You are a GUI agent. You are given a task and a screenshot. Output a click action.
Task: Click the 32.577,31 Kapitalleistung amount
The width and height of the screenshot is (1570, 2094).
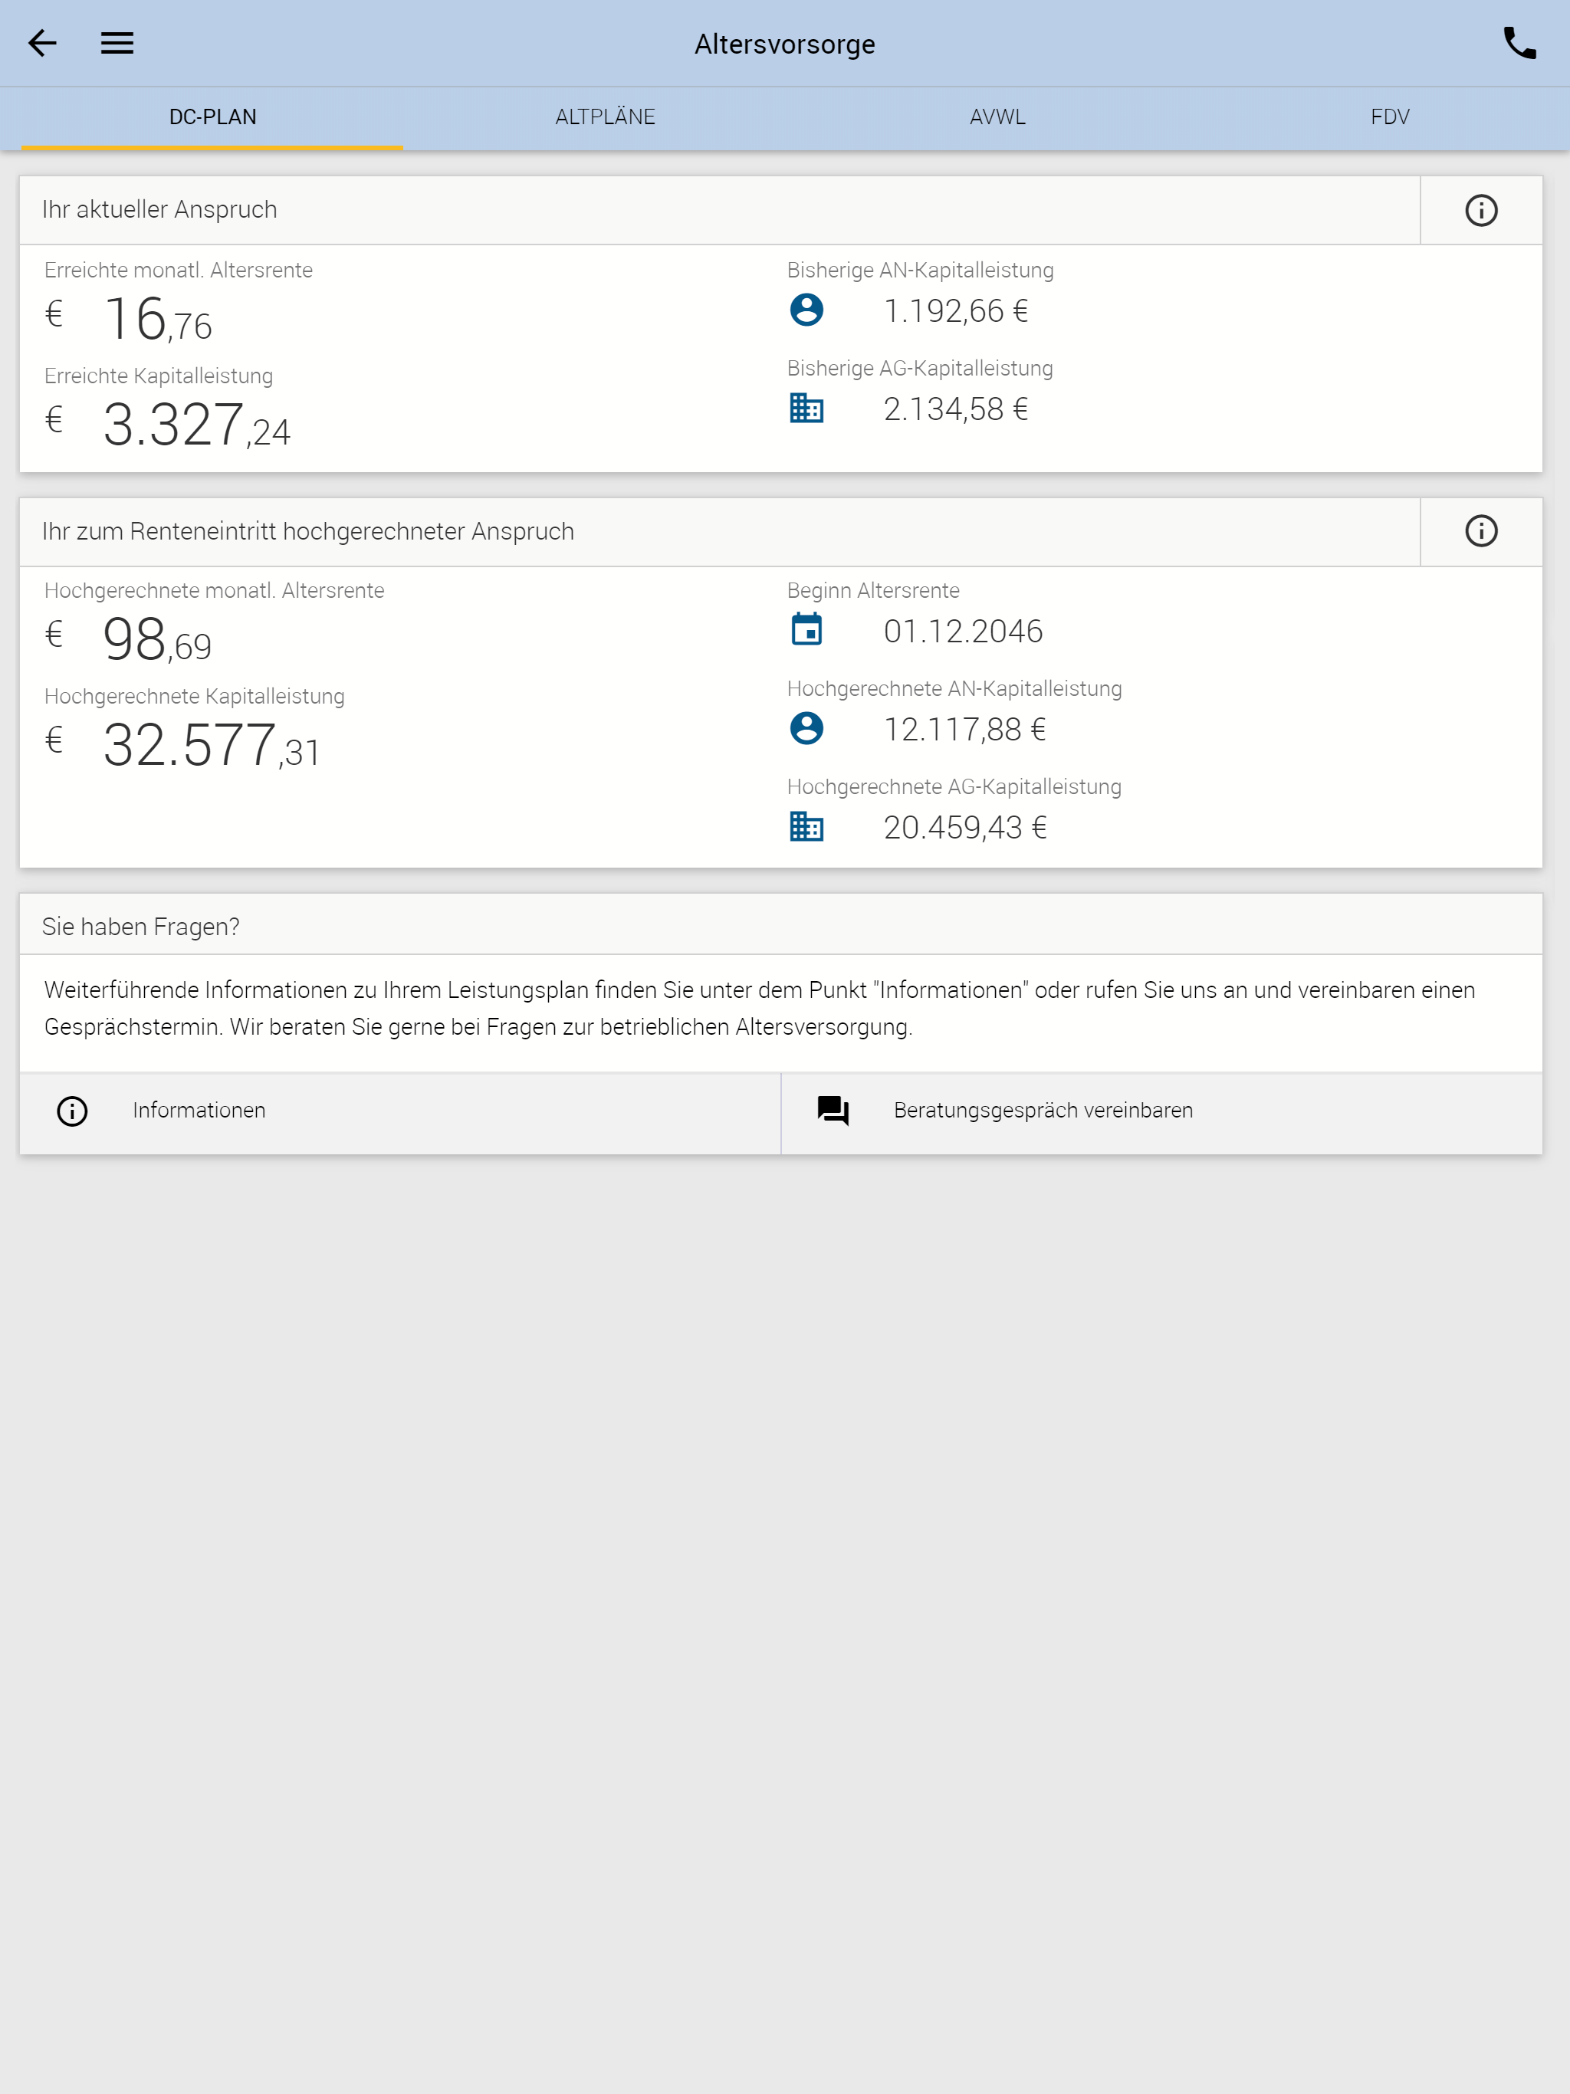211,745
